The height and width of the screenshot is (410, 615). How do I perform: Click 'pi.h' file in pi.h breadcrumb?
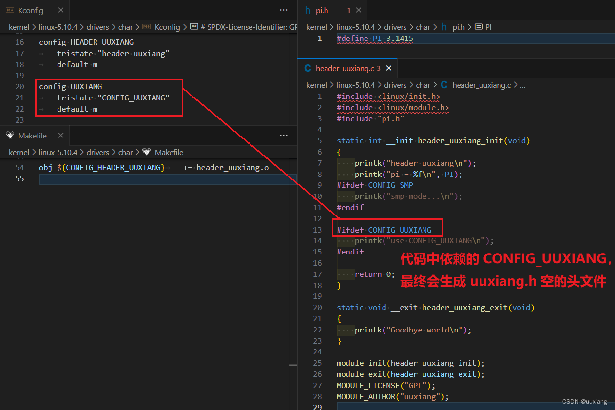coord(458,27)
